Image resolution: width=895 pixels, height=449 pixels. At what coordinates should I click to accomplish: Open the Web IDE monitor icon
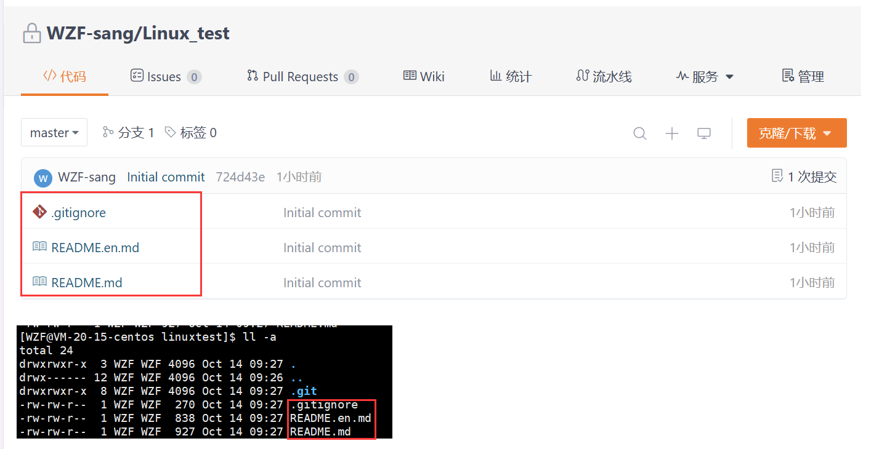tap(704, 133)
